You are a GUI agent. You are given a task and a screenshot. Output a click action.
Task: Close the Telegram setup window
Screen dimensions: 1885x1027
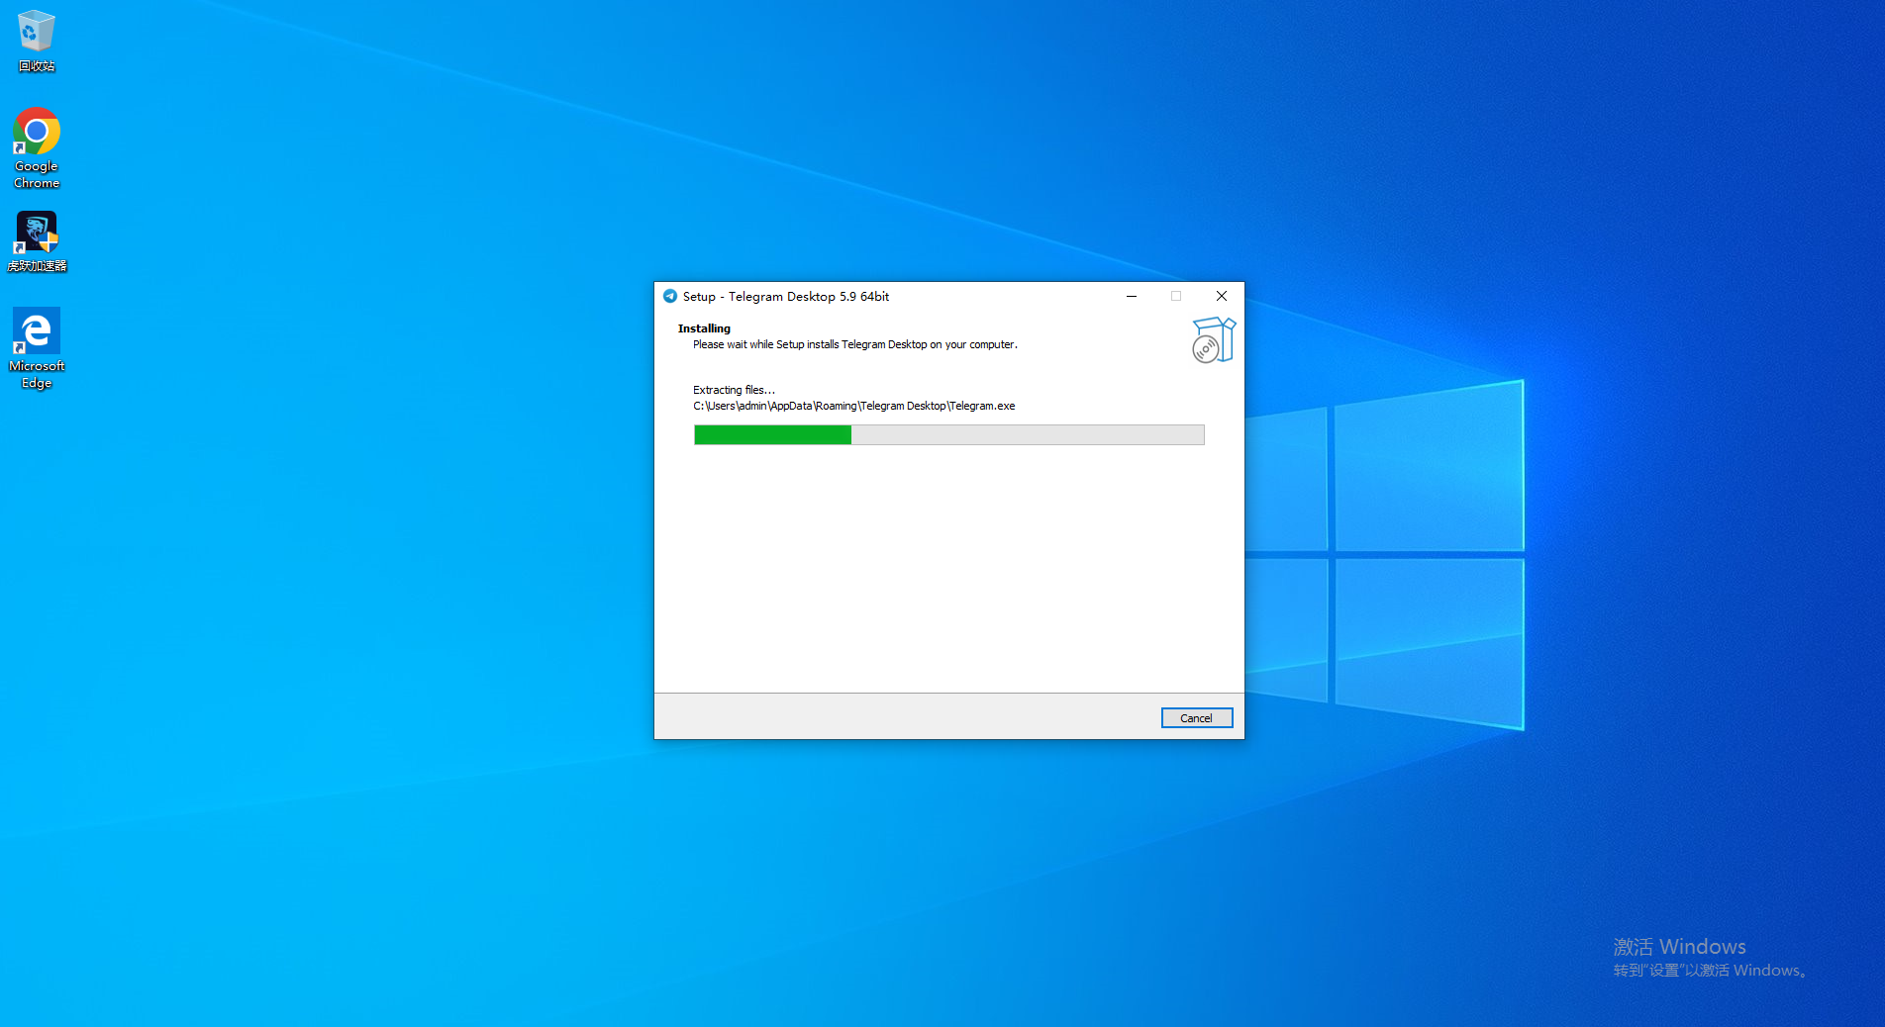(1222, 296)
